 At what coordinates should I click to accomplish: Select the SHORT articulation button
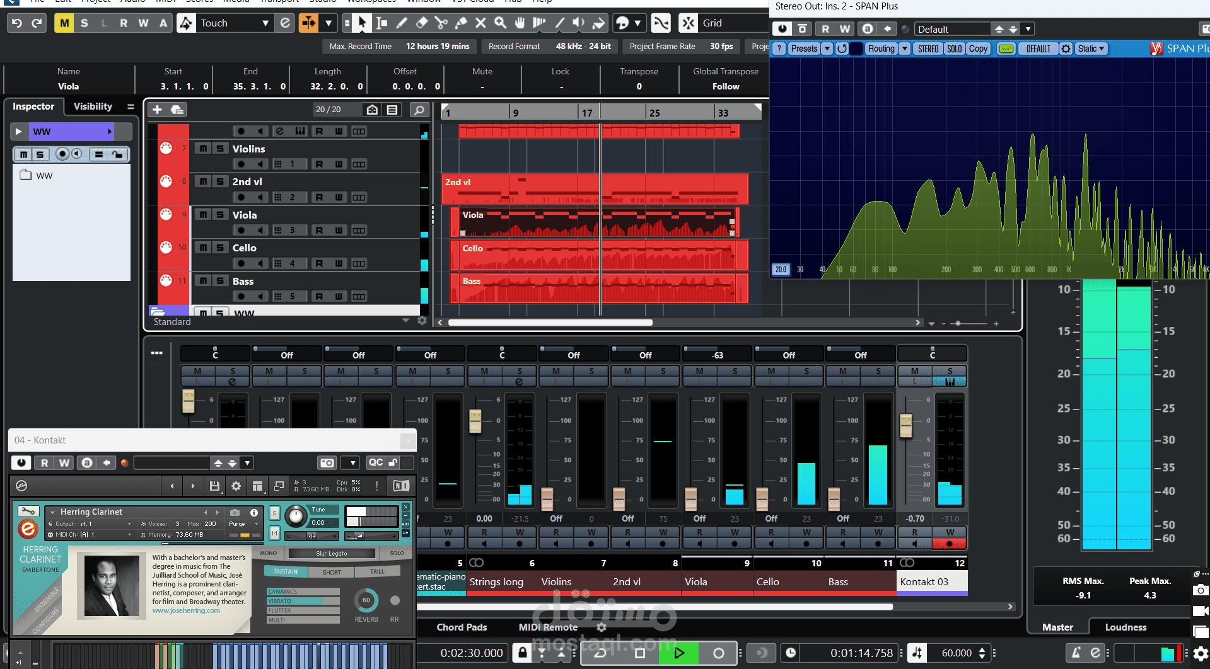331,572
